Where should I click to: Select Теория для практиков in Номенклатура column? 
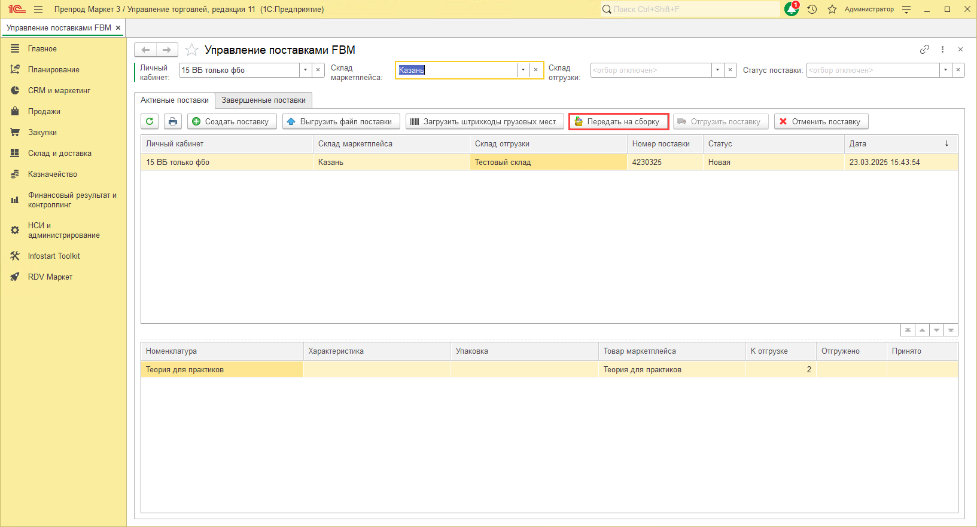222,369
